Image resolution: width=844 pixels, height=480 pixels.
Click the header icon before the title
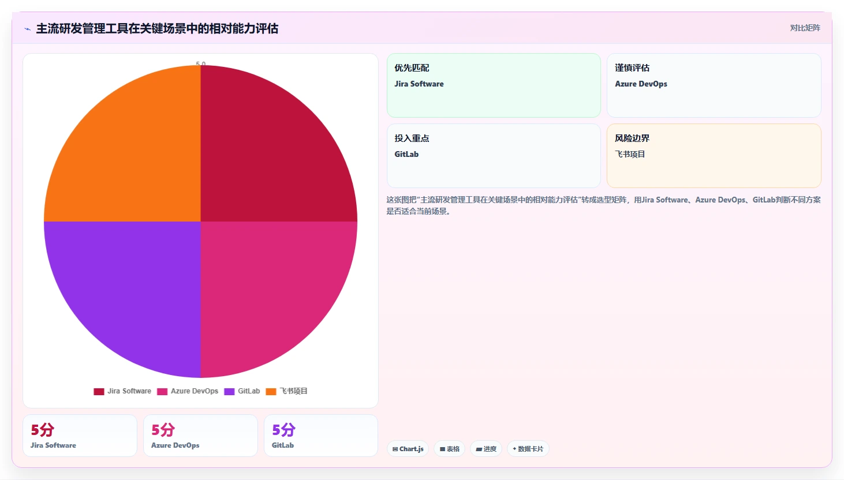tap(27, 29)
